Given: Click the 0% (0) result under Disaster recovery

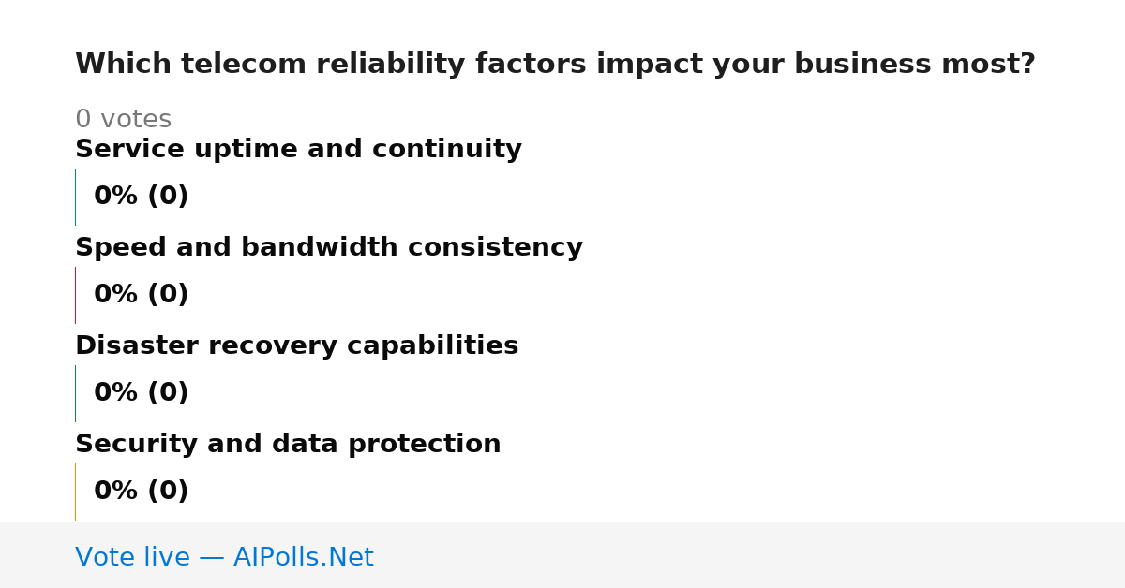Looking at the screenshot, I should click(142, 393).
